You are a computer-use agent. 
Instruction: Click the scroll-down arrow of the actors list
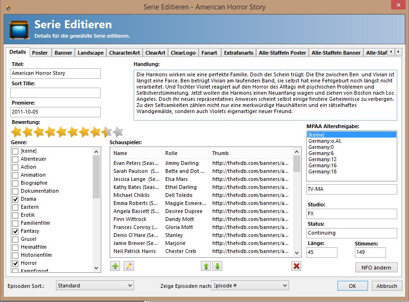click(297, 253)
